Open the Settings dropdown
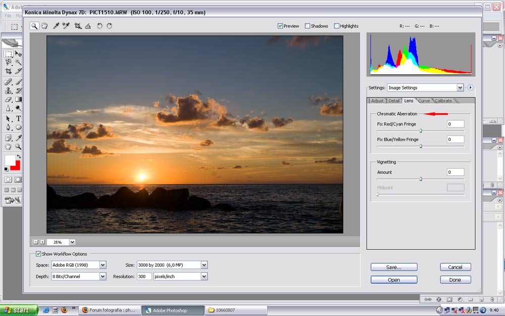 460,87
